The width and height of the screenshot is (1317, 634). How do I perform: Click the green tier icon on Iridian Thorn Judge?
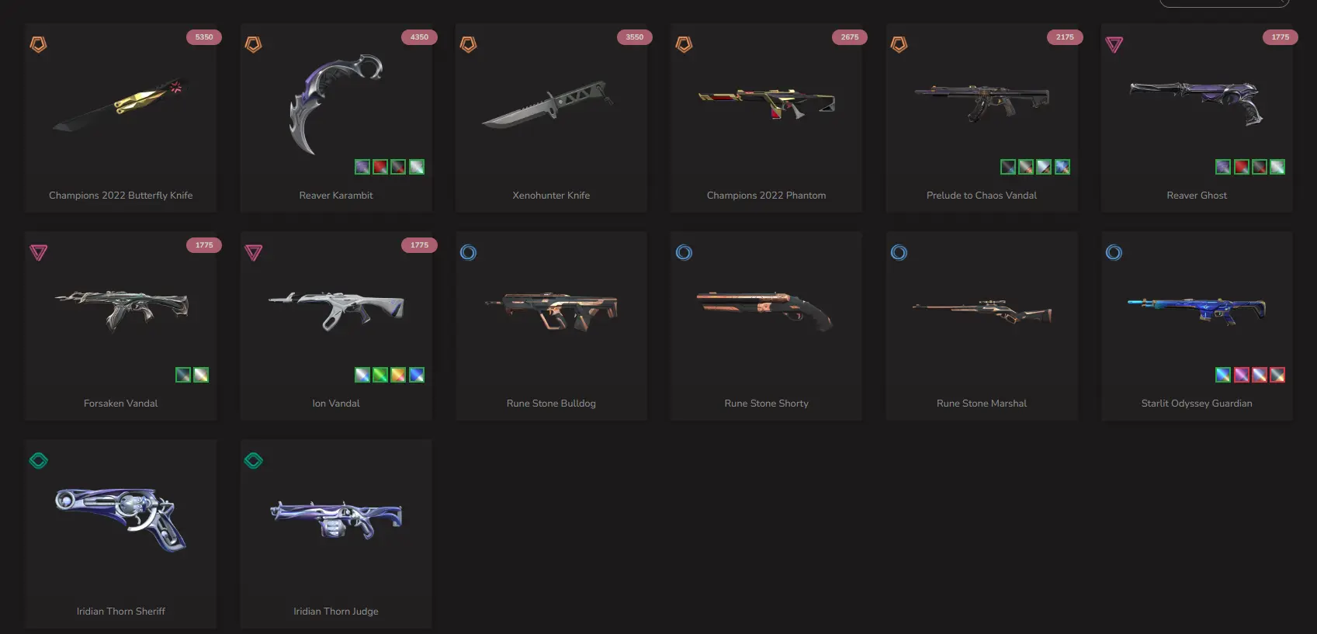click(253, 461)
